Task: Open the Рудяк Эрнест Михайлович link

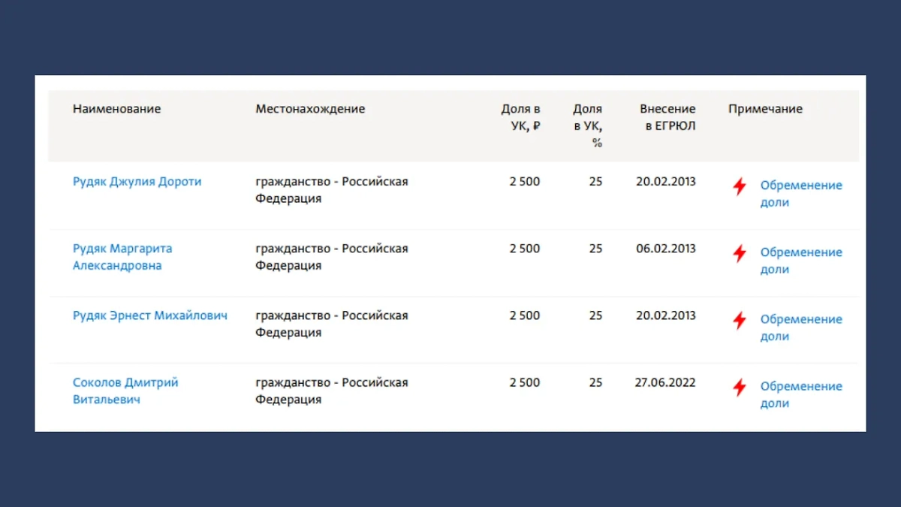Action: click(149, 315)
